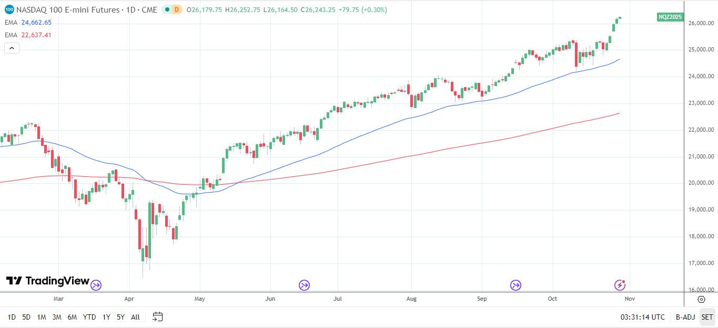The width and height of the screenshot is (718, 328).
Task: Toggle the B-ADJ back-adjustment setting
Action: point(685,317)
